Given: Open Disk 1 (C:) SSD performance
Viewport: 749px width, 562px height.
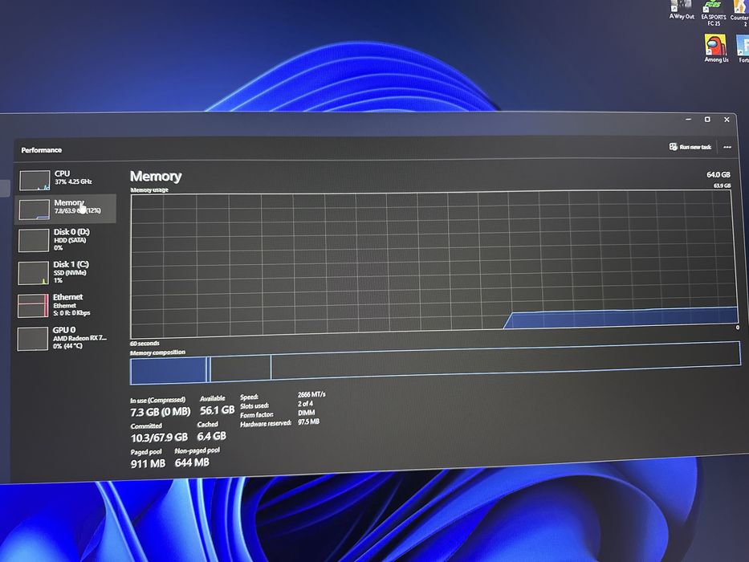Looking at the screenshot, I should coord(66,272).
